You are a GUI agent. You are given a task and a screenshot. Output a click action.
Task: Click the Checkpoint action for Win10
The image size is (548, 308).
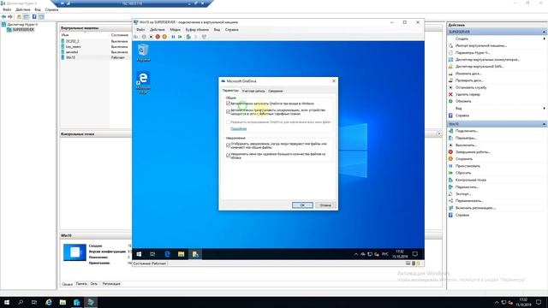coord(470,180)
